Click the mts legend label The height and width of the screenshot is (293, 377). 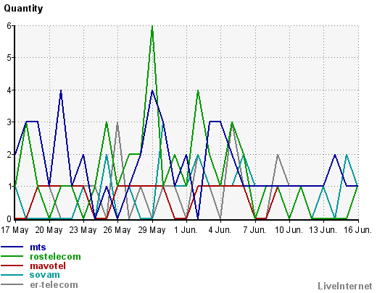click(38, 247)
